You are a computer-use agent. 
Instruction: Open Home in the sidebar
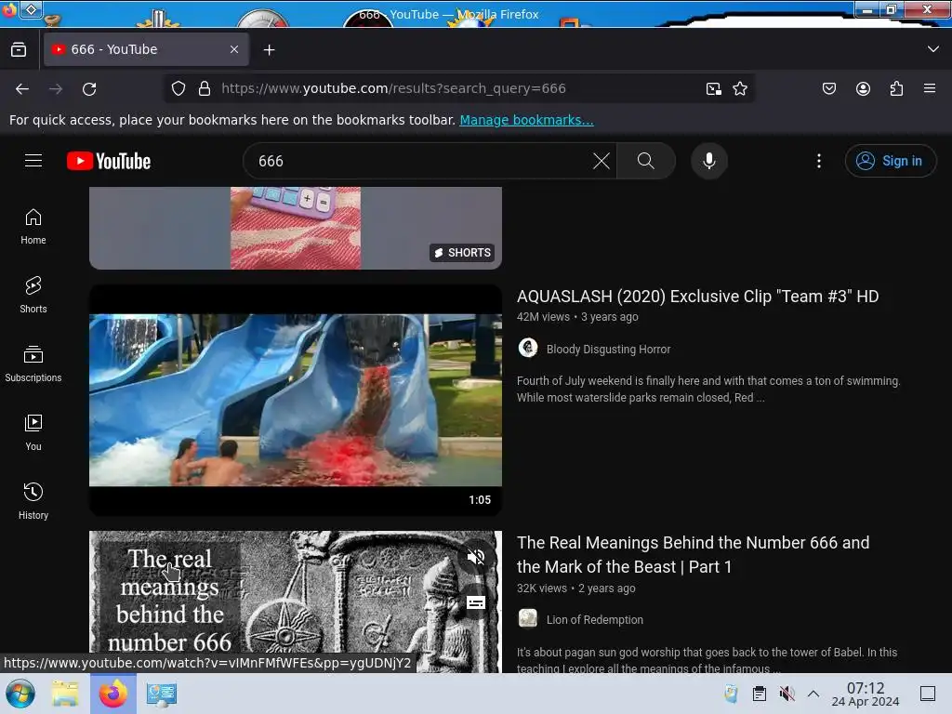click(33, 227)
